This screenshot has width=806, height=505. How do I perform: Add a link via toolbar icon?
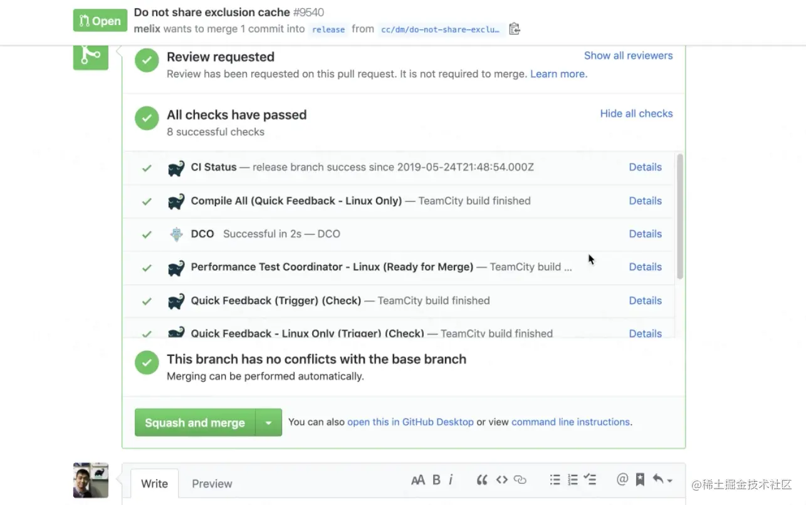coord(520,480)
